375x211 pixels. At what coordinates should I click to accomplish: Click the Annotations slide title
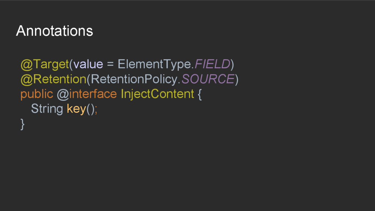pyautogui.click(x=55, y=31)
